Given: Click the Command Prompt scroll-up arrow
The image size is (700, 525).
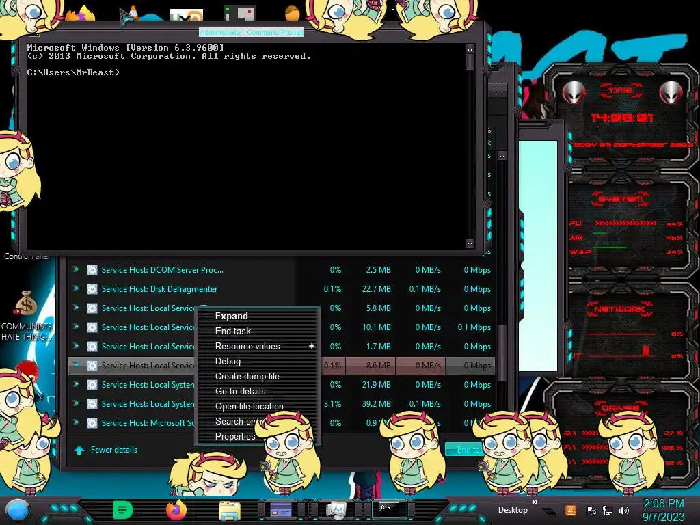Looking at the screenshot, I should [x=470, y=49].
